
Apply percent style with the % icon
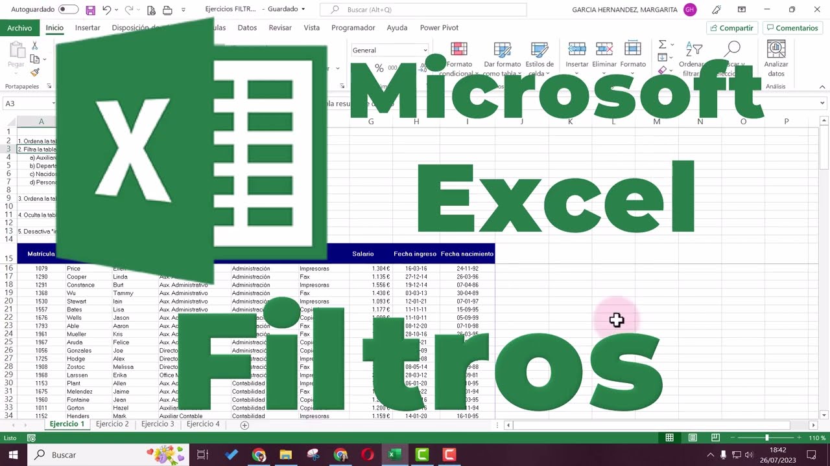379,68
